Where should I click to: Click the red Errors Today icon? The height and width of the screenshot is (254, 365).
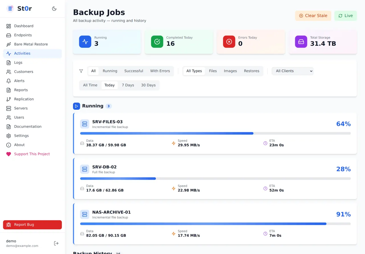[x=229, y=41]
